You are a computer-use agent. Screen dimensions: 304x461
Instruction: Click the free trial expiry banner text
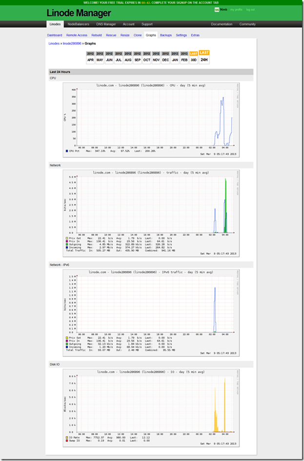[x=151, y=2]
